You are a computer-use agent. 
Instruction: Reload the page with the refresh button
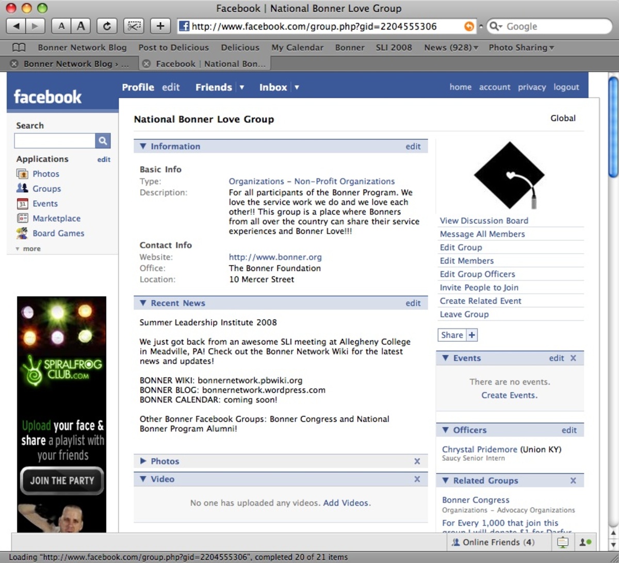(107, 26)
